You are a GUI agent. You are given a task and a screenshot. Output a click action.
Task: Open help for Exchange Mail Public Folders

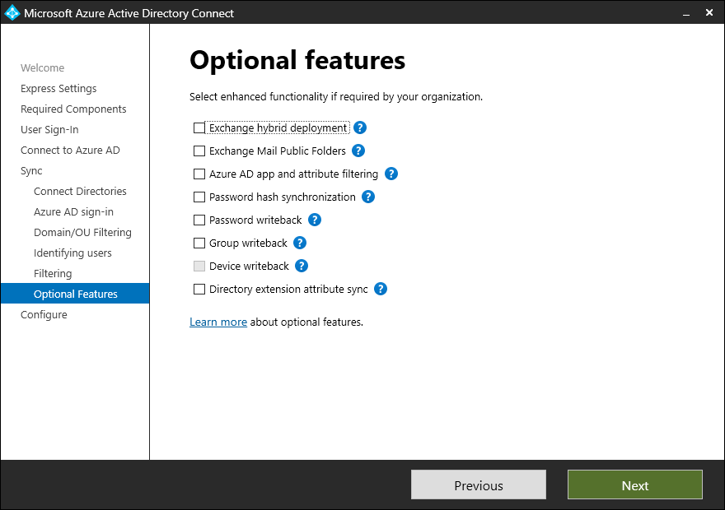click(357, 151)
